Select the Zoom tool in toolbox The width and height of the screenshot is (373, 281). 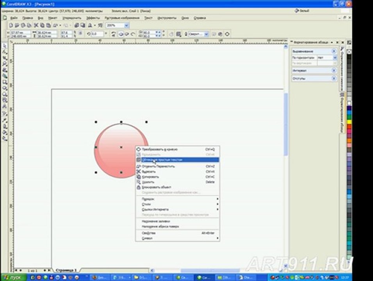[x=5, y=64]
